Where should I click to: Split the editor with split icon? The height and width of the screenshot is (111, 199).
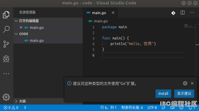click(x=182, y=13)
